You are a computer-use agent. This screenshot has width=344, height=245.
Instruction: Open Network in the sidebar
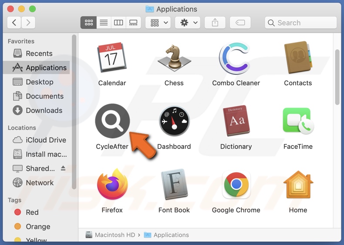coord(37,183)
